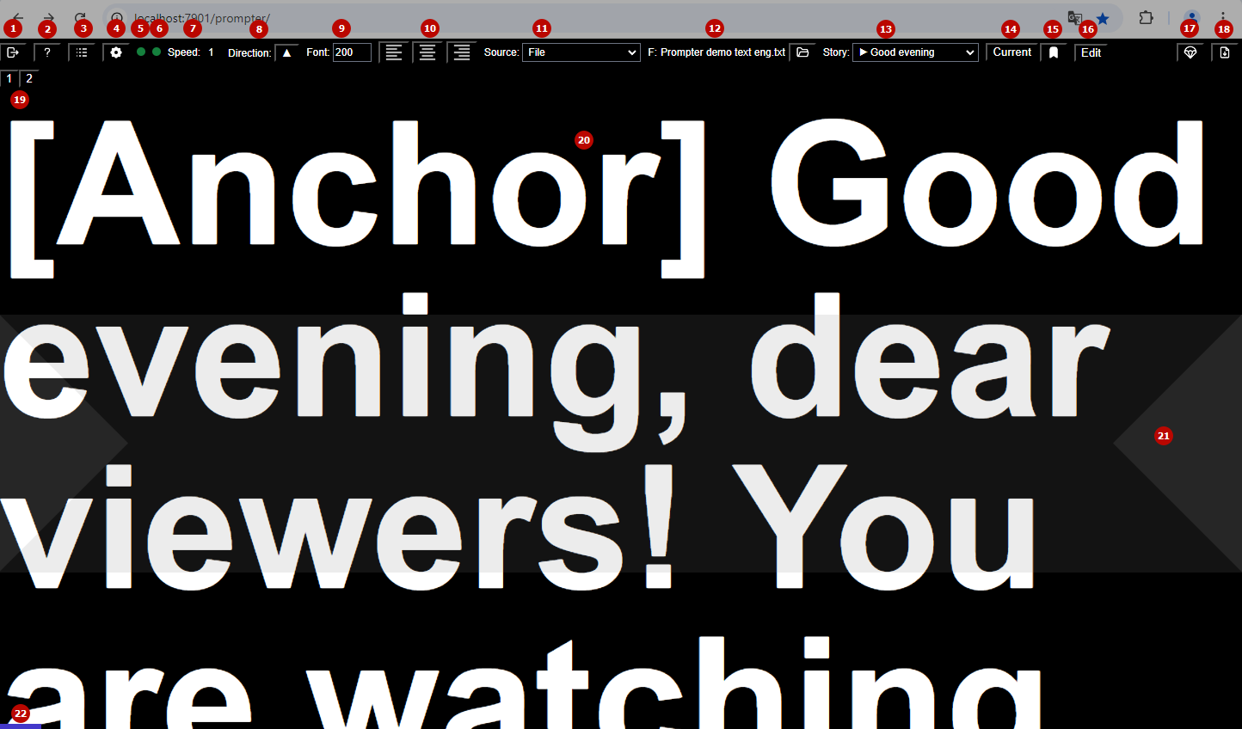
Task: Click the bookmark icon next to Current
Action: coord(1054,52)
